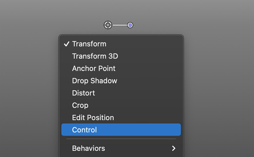Activate the Edit Position option
The height and width of the screenshot is (157, 254).
click(x=93, y=118)
